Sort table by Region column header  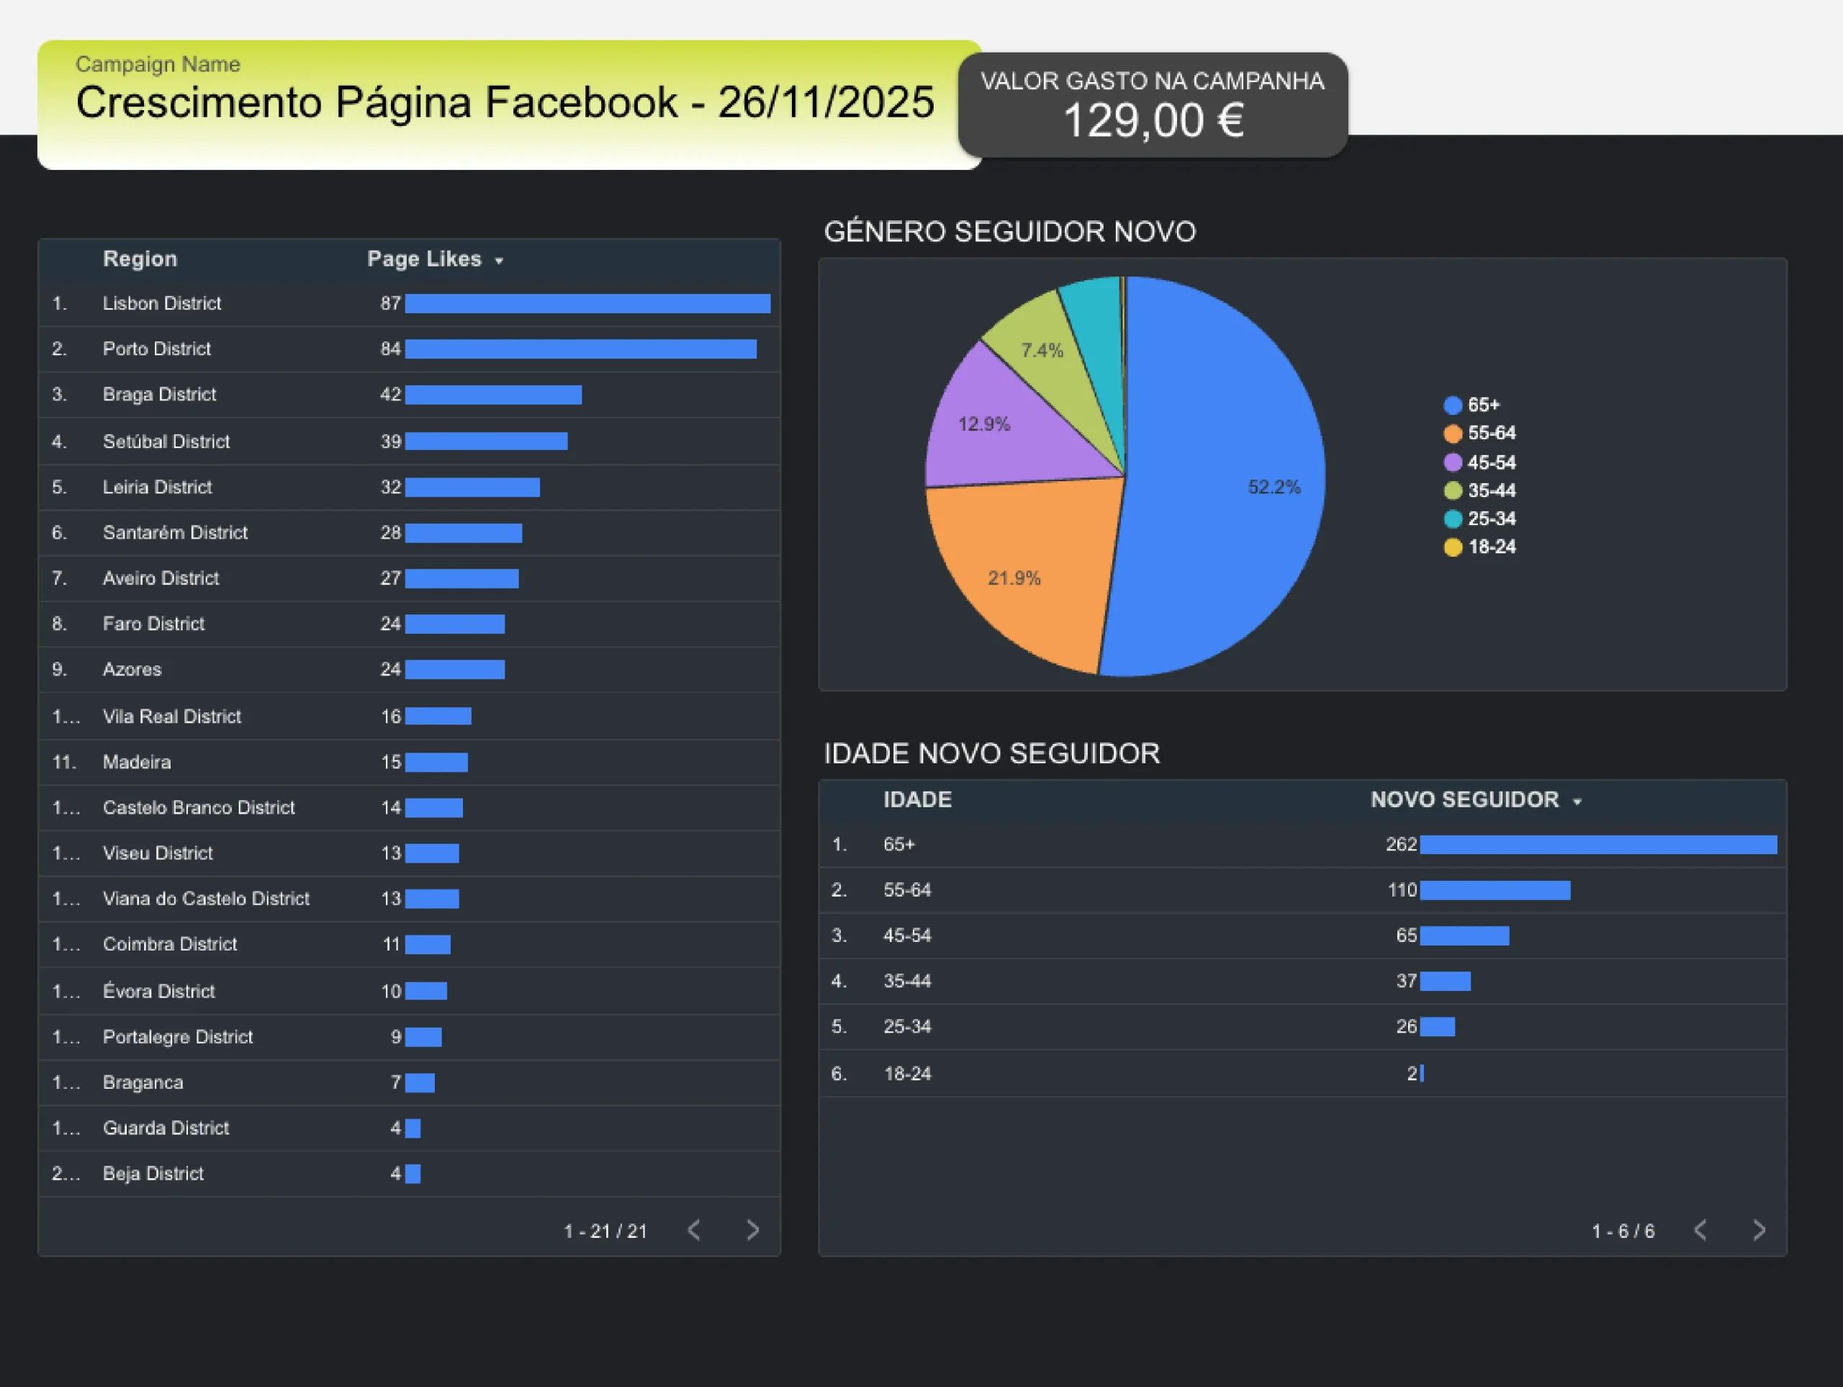pos(140,259)
